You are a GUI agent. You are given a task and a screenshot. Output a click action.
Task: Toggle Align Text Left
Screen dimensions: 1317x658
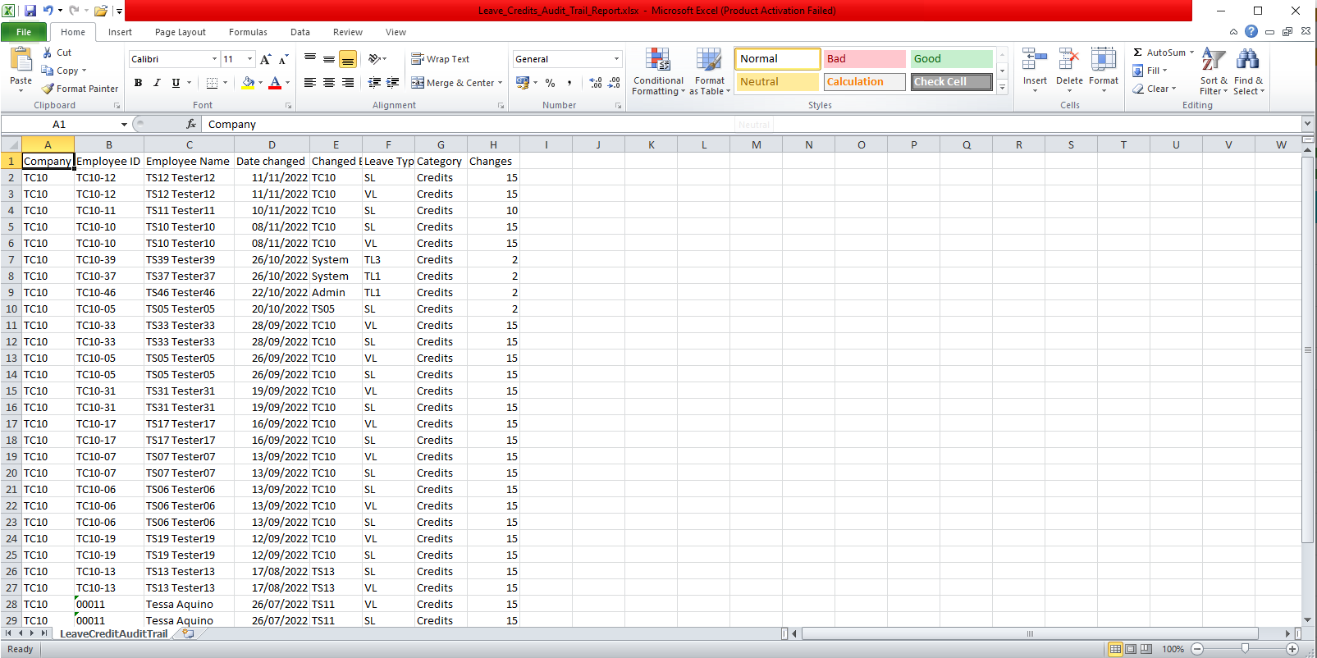tap(310, 83)
